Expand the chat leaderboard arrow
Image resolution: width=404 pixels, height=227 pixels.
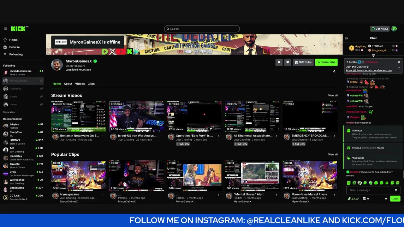click(373, 55)
